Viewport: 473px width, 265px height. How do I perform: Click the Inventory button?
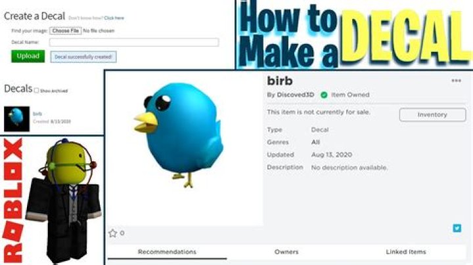point(432,115)
